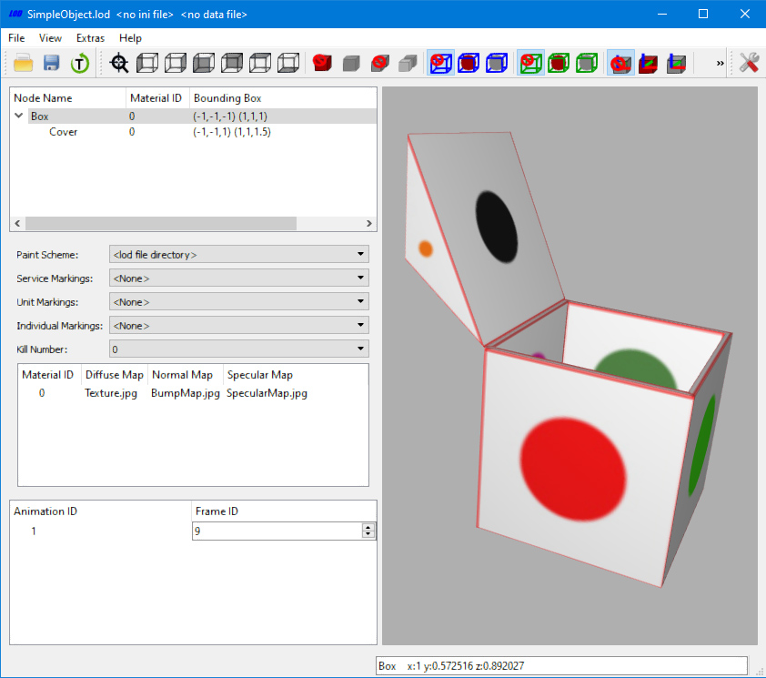Decrease Frame ID with the down arrow
The width and height of the screenshot is (766, 678).
(x=368, y=534)
